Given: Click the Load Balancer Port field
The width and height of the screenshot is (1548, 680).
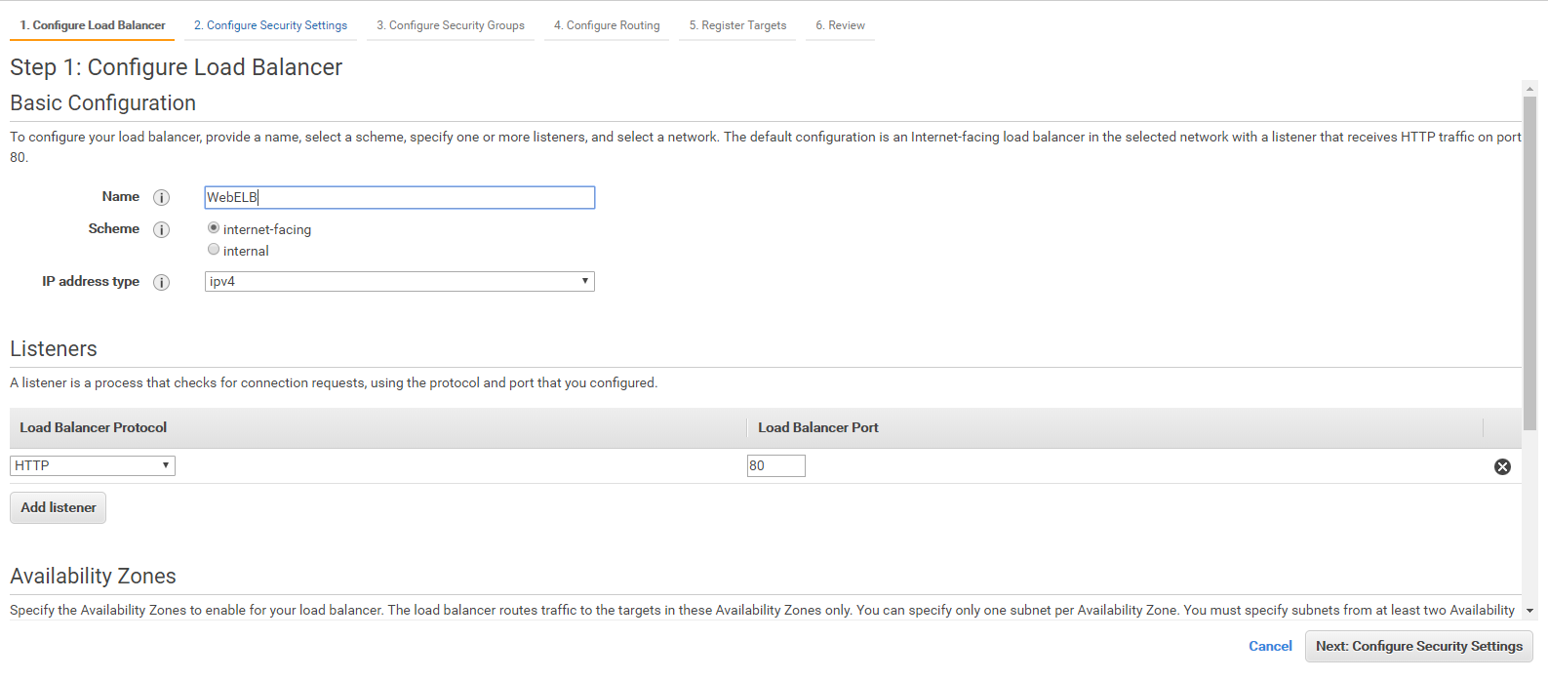Looking at the screenshot, I should (775, 466).
